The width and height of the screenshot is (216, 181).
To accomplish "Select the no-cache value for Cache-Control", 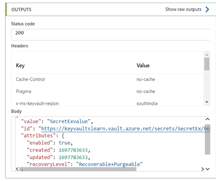I will [x=146, y=79].
